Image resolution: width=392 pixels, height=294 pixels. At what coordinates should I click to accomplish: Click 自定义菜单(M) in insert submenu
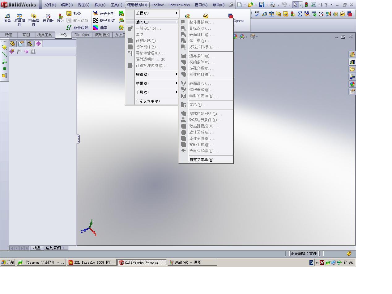[x=206, y=160]
